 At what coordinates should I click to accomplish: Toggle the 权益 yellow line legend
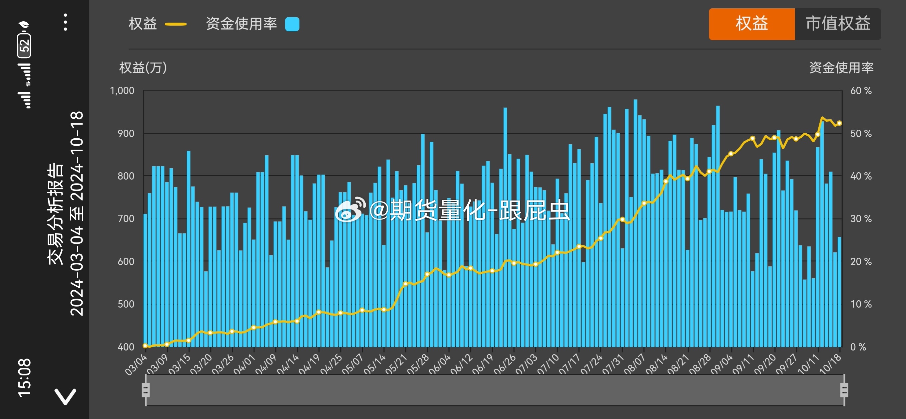(157, 24)
